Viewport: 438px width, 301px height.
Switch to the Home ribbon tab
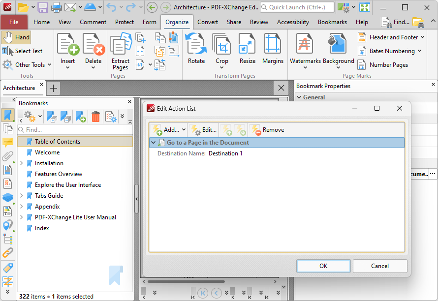tap(42, 22)
